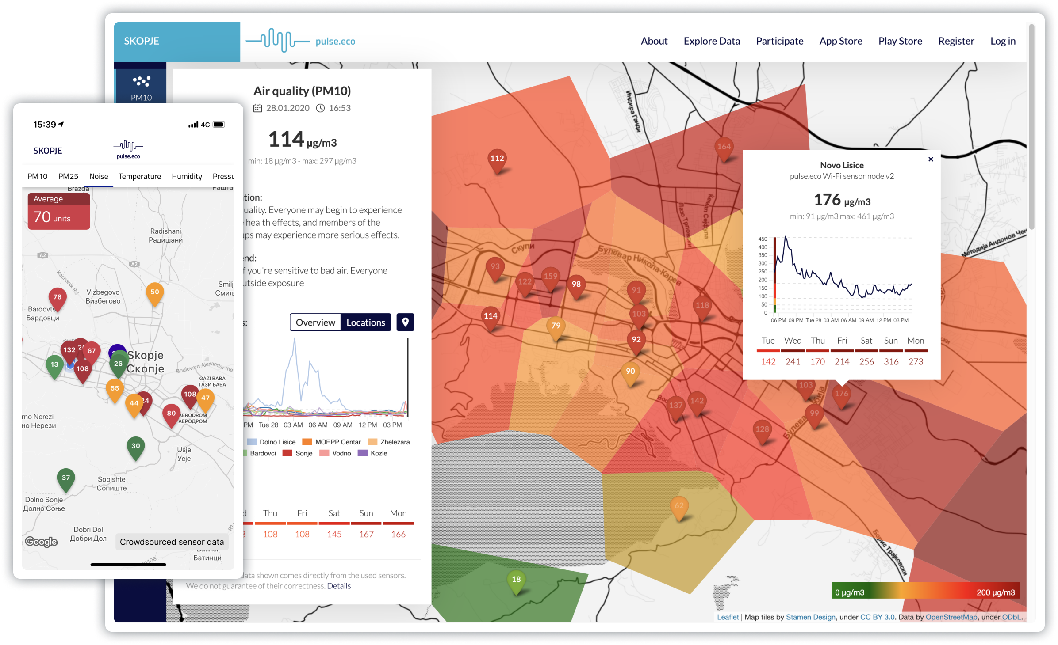Tap the green 13 marker in mobile app
Viewport: 1058px width, 645px height.
tap(54, 367)
